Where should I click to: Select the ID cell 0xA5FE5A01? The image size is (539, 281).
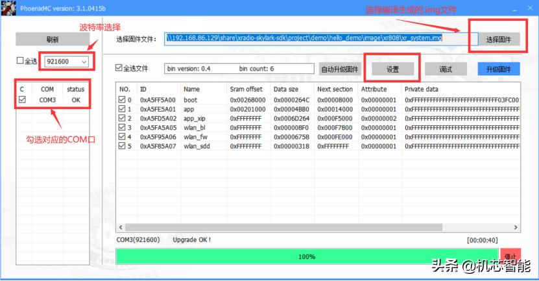[158, 110]
